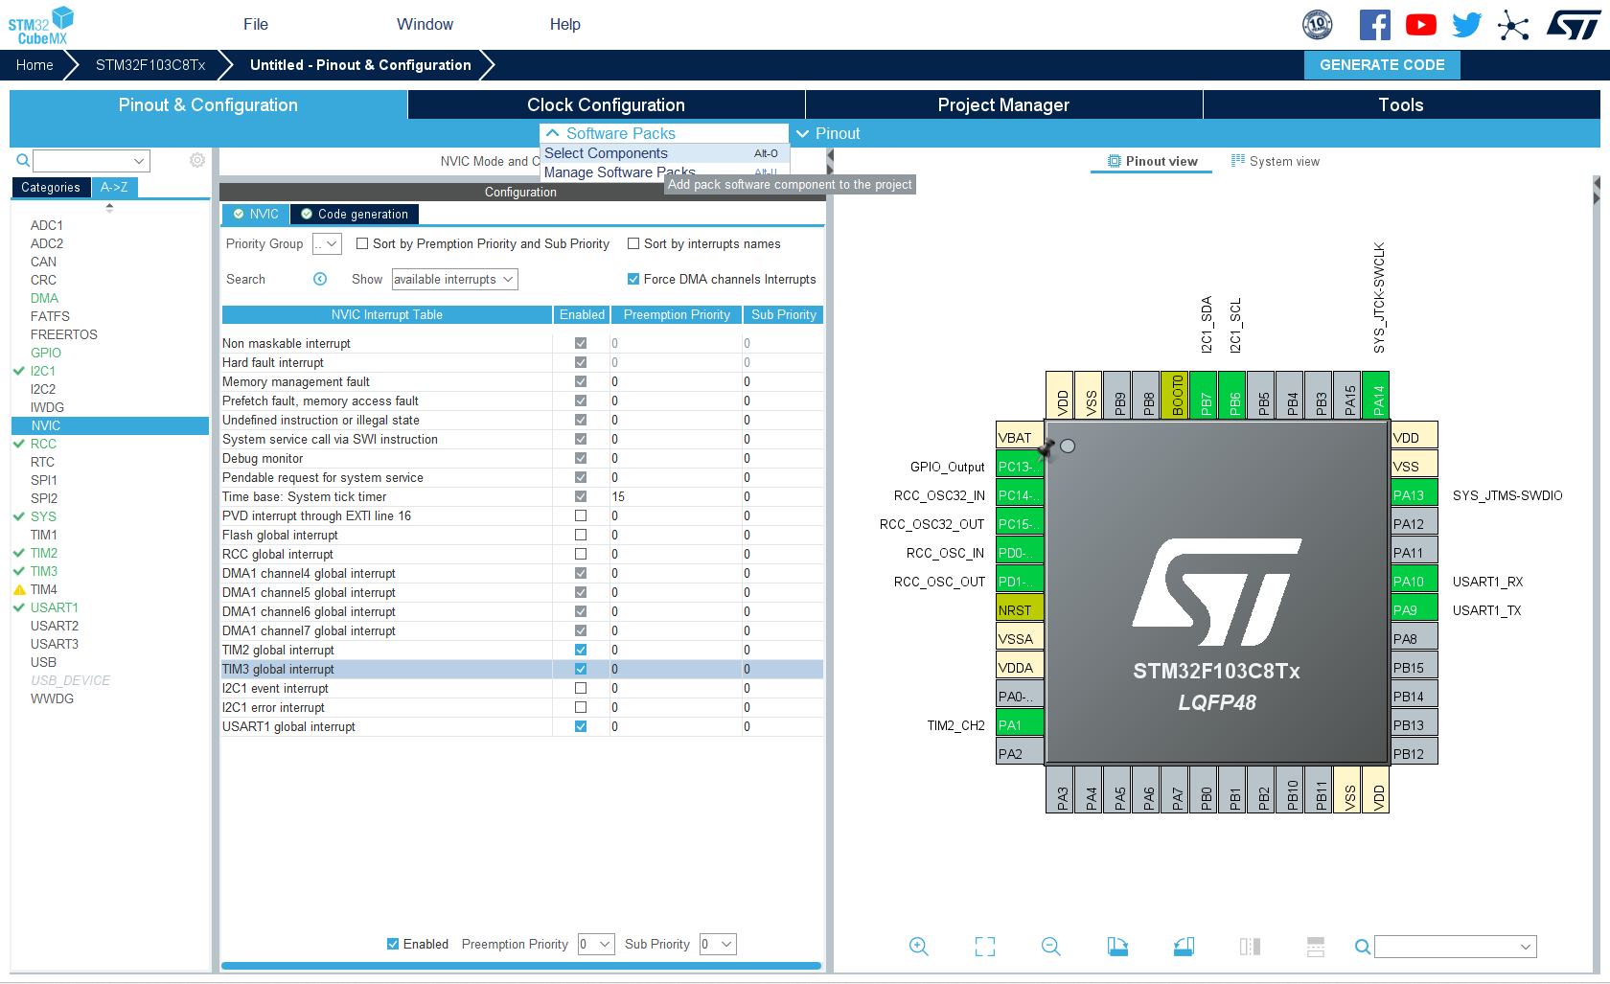Uncheck Force DMA channels Interrupts
Screen dimensions: 1610x984
633,279
